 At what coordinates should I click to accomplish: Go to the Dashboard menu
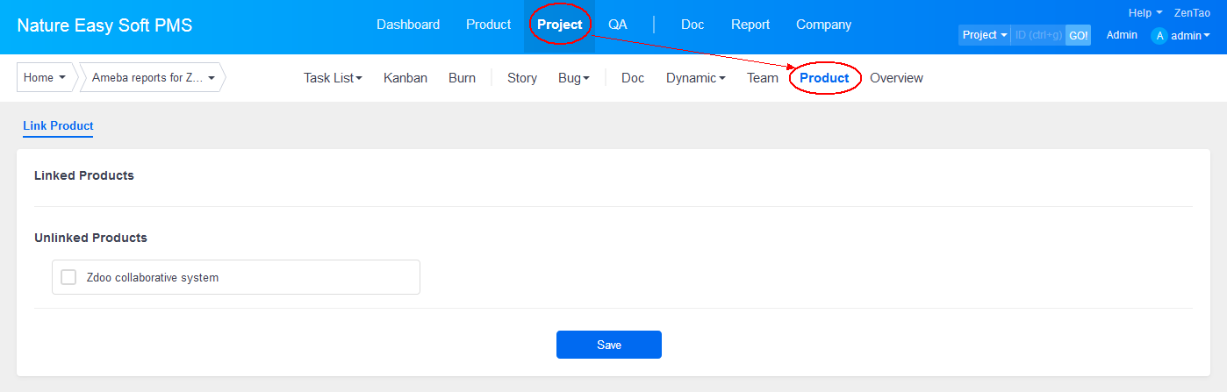(x=408, y=25)
